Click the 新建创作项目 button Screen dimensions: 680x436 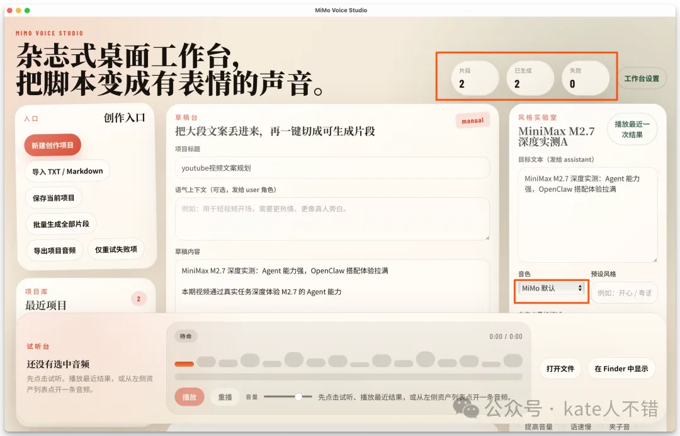tap(53, 145)
